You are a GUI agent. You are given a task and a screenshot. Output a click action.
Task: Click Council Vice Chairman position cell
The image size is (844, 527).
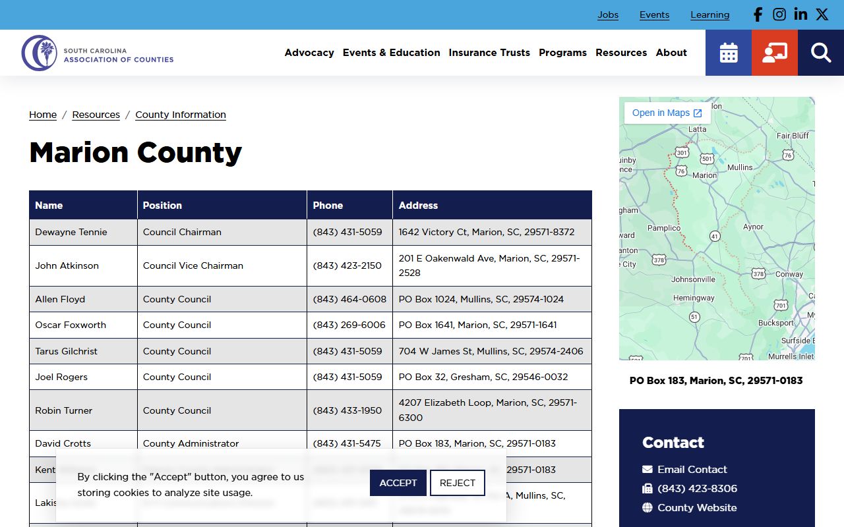(x=222, y=266)
